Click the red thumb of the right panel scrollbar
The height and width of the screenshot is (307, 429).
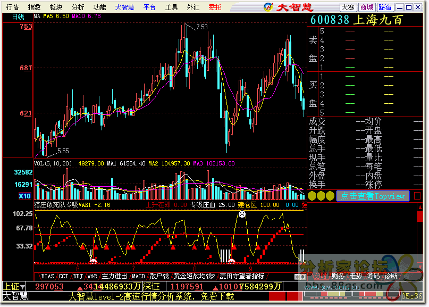[420, 217]
